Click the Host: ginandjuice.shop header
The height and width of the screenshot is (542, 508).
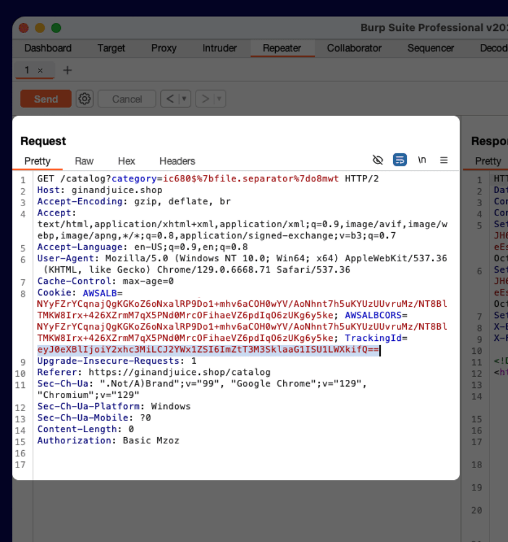99,190
